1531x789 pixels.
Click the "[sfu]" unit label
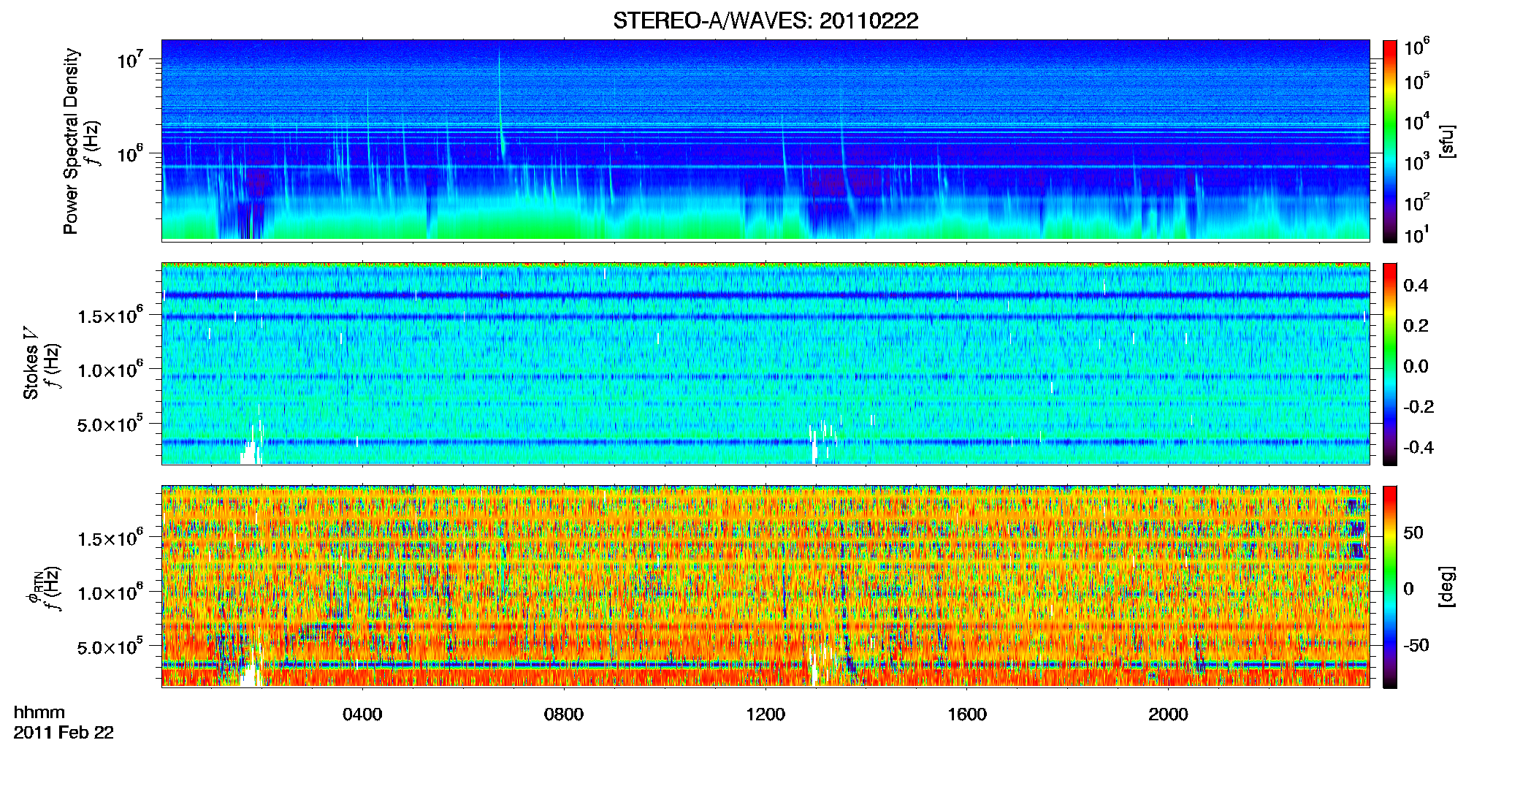(x=1446, y=141)
